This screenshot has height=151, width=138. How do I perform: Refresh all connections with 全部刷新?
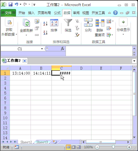26,27
